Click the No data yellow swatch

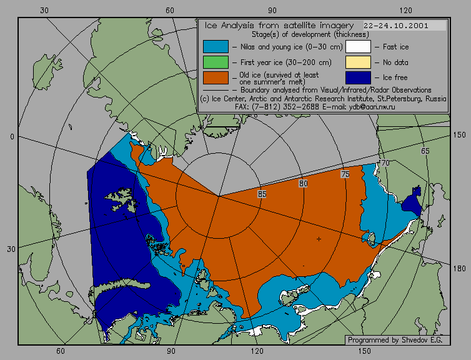[358, 62]
